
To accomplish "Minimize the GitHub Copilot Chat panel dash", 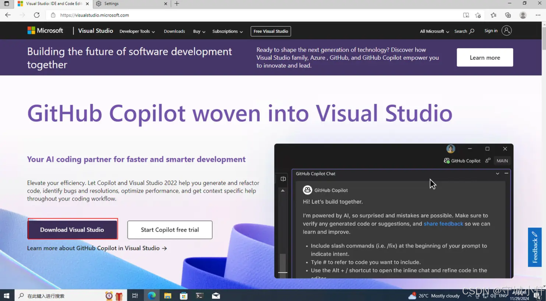I will (506, 173).
